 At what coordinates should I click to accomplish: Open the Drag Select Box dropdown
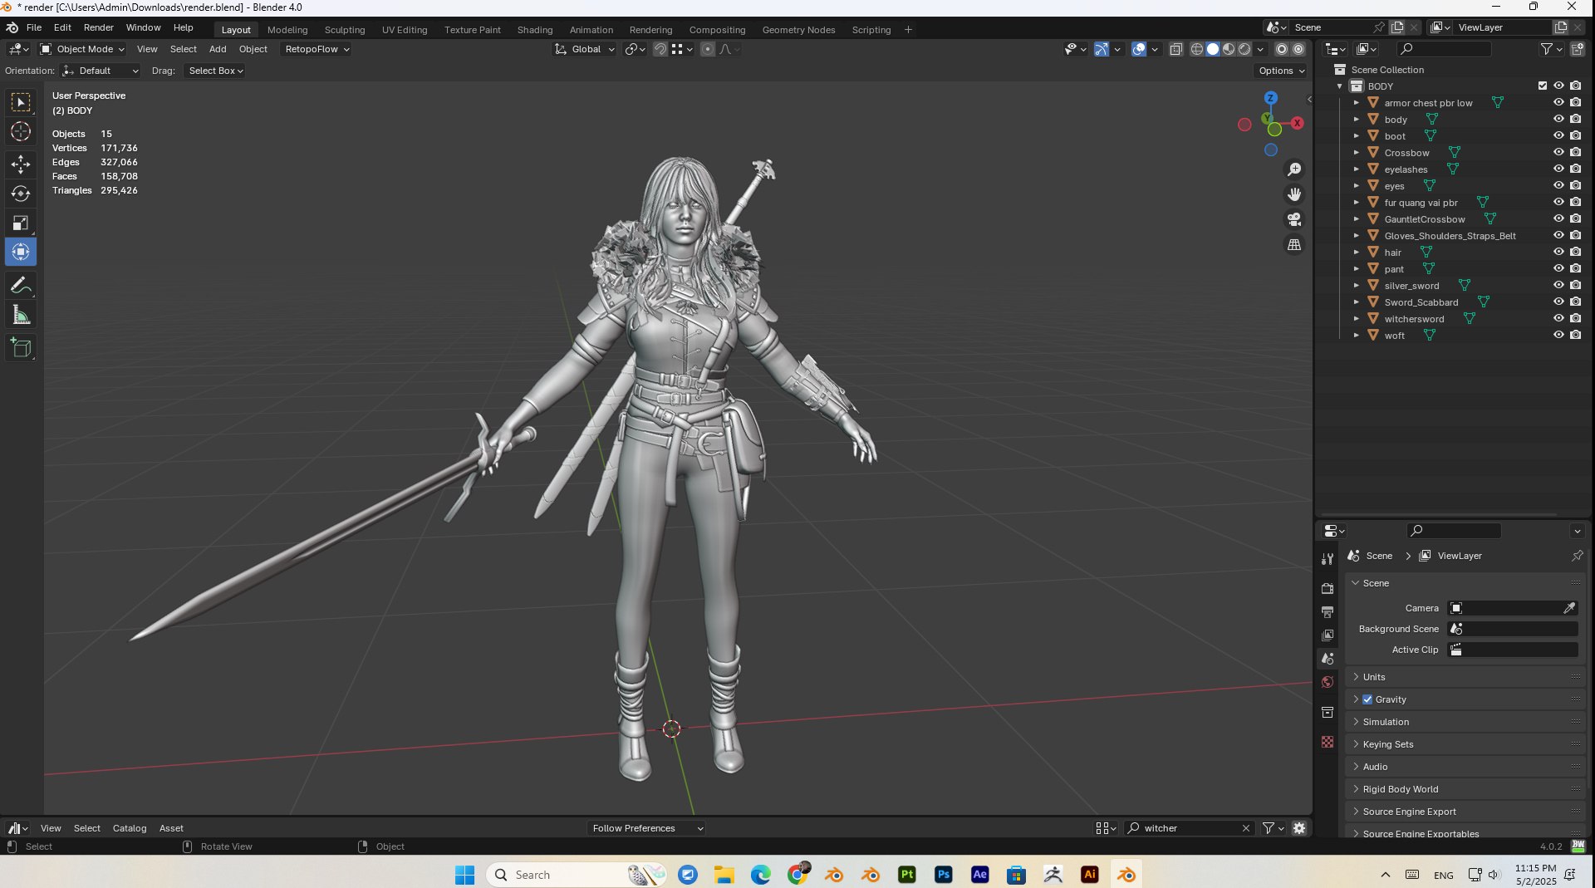point(215,71)
